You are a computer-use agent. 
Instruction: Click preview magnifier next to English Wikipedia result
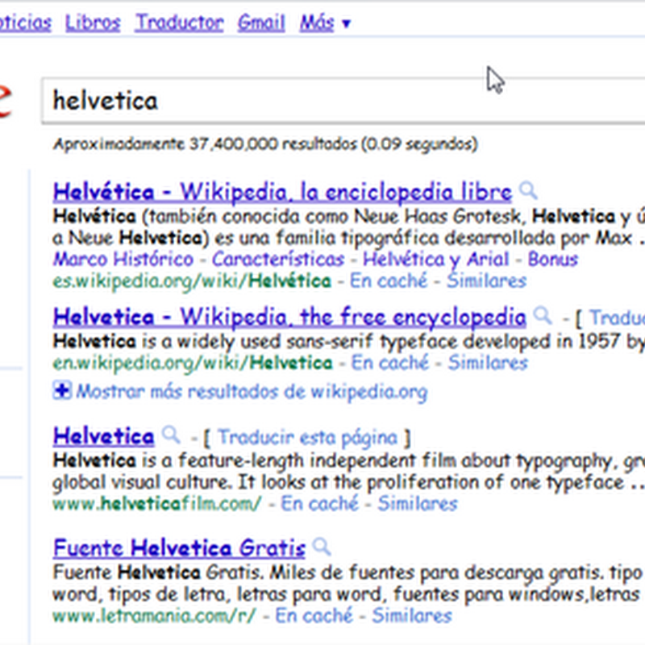coord(543,314)
